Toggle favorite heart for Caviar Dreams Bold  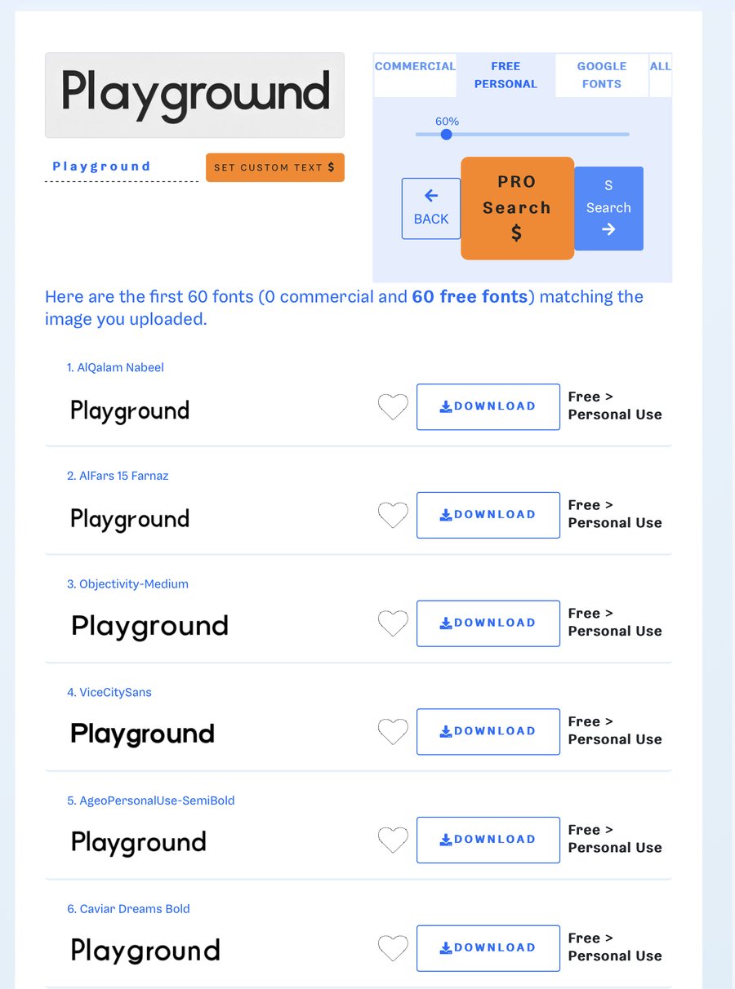[393, 948]
